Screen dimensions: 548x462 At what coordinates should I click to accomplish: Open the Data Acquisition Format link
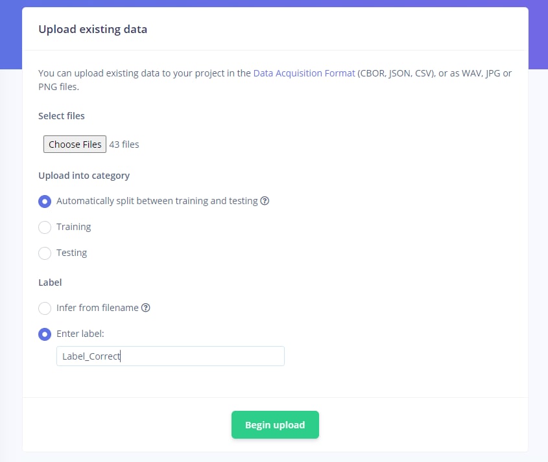304,73
